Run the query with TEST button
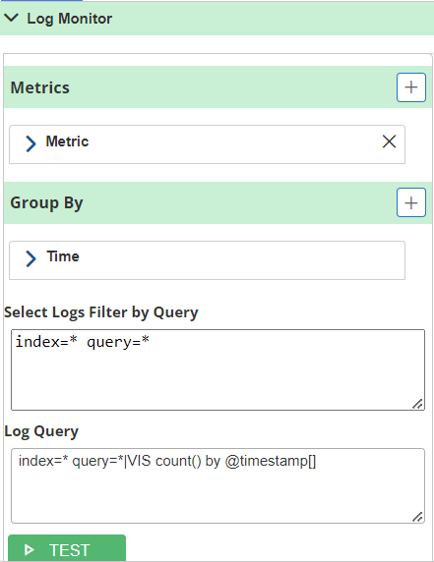Screen dimensions: 434x562 [x=67, y=548]
